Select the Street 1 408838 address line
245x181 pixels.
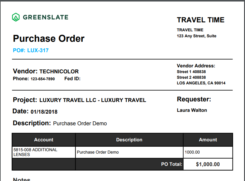click(191, 72)
